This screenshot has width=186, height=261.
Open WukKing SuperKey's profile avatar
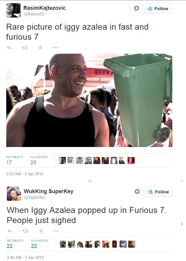coord(14,194)
